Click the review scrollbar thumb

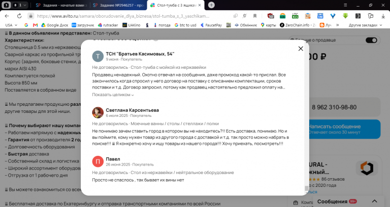(307, 188)
